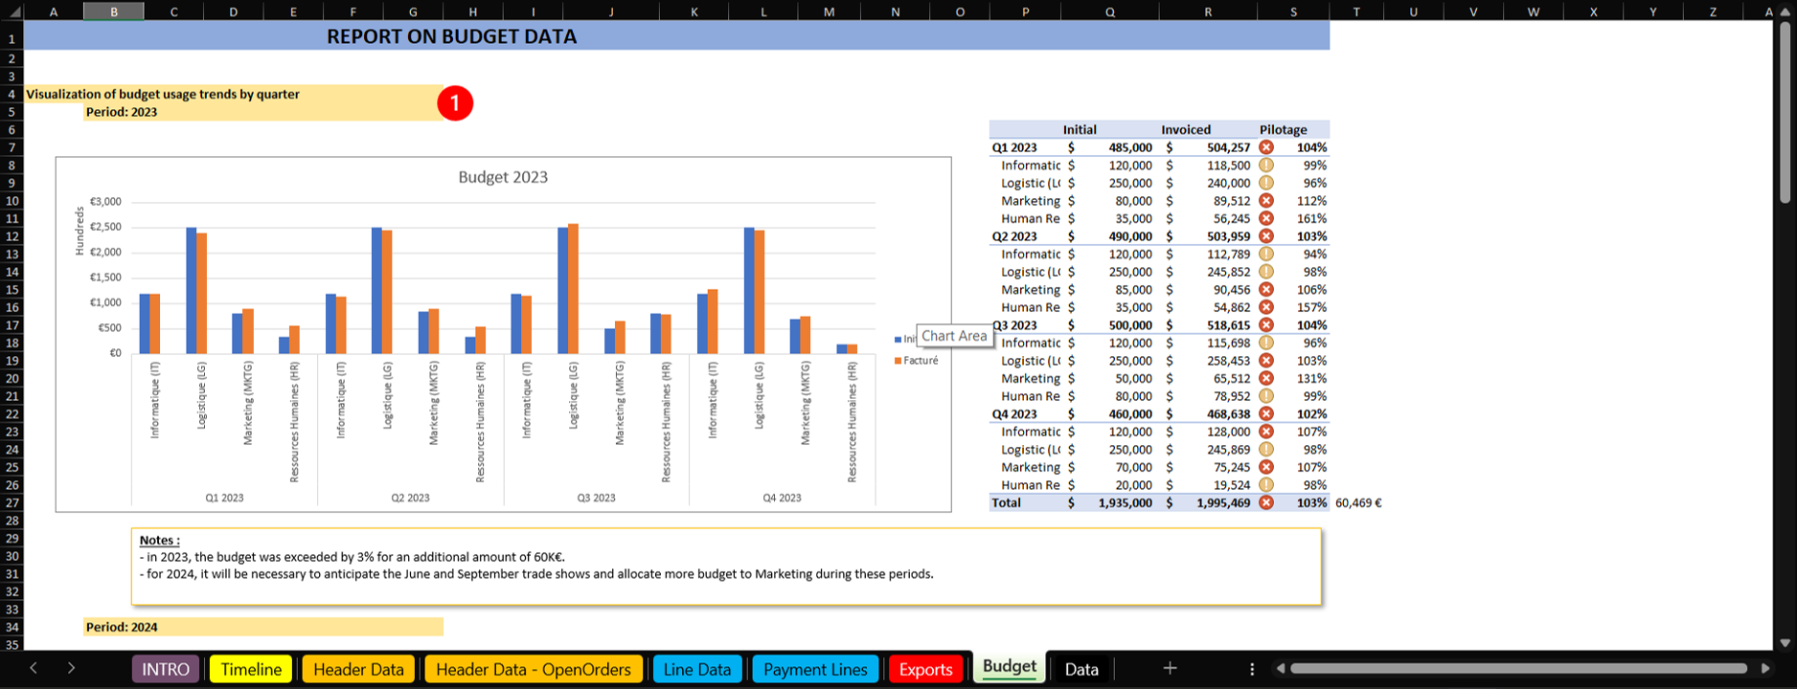Click the red circle number 1 badge
The image size is (1797, 689).
pyautogui.click(x=455, y=102)
